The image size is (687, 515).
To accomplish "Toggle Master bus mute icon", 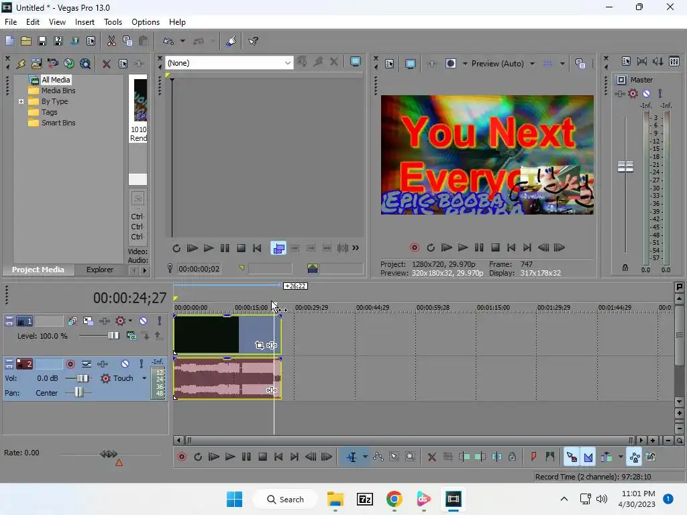I will [646, 93].
